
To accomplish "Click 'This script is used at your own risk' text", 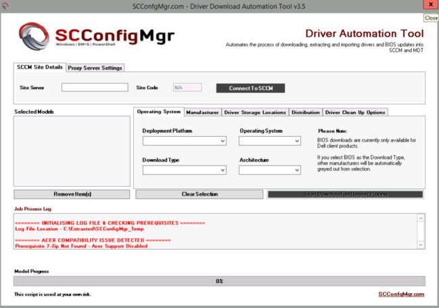I will point(52,294).
